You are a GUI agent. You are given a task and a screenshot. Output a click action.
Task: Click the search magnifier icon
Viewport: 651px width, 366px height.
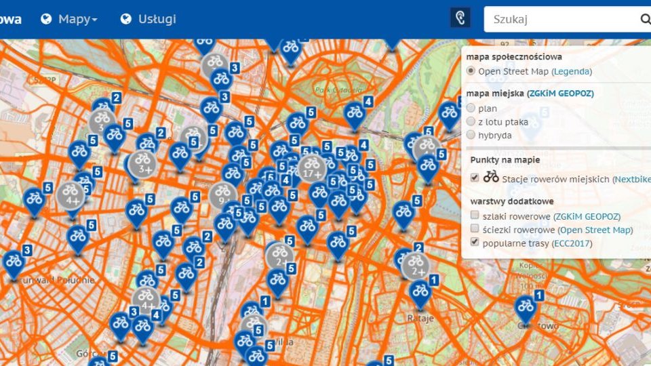pos(644,19)
